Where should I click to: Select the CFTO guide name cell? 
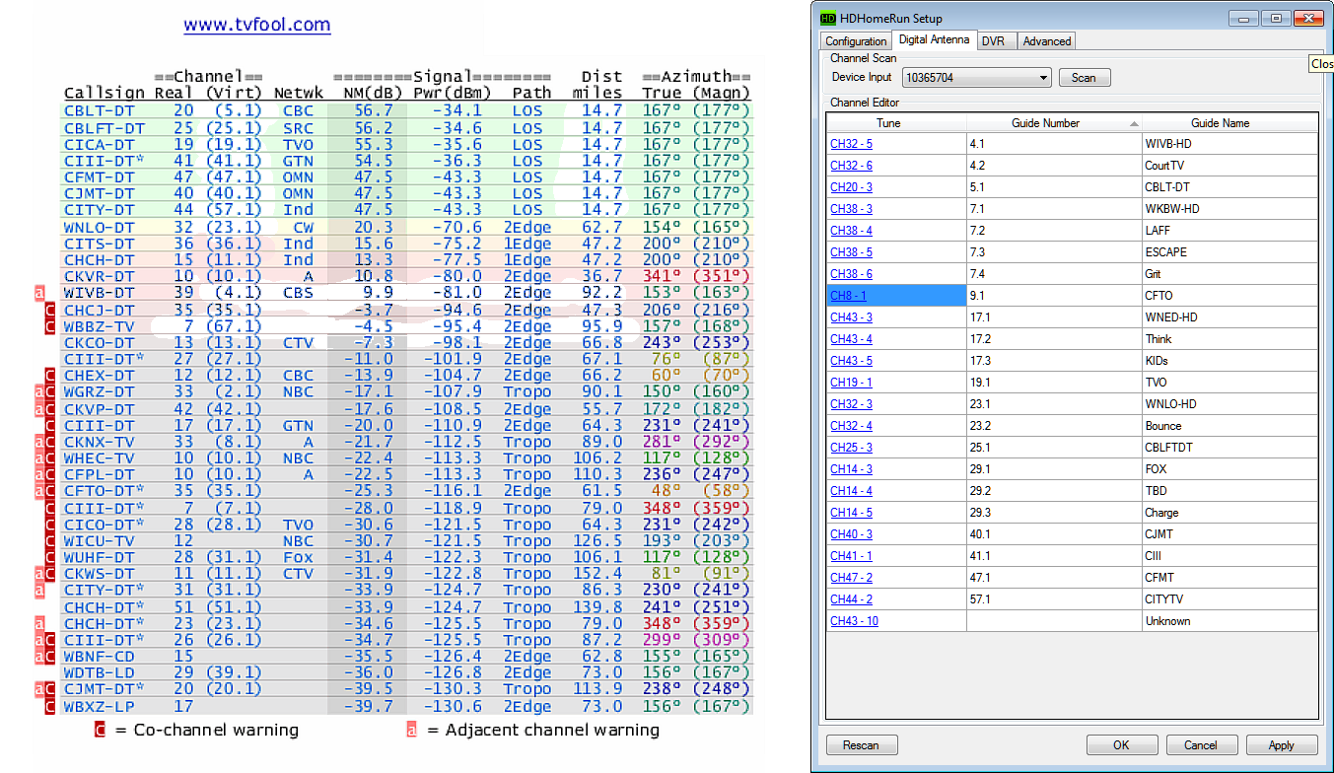[1229, 296]
